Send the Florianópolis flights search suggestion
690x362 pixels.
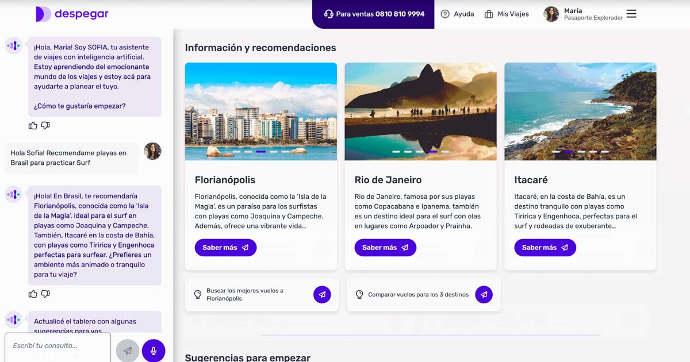[x=322, y=295]
